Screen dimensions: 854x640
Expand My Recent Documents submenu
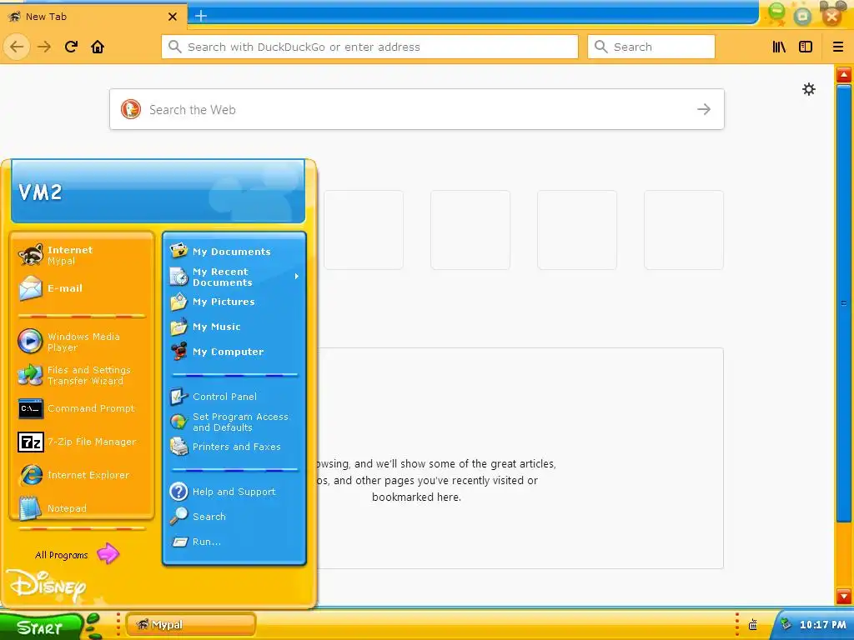[x=234, y=277]
